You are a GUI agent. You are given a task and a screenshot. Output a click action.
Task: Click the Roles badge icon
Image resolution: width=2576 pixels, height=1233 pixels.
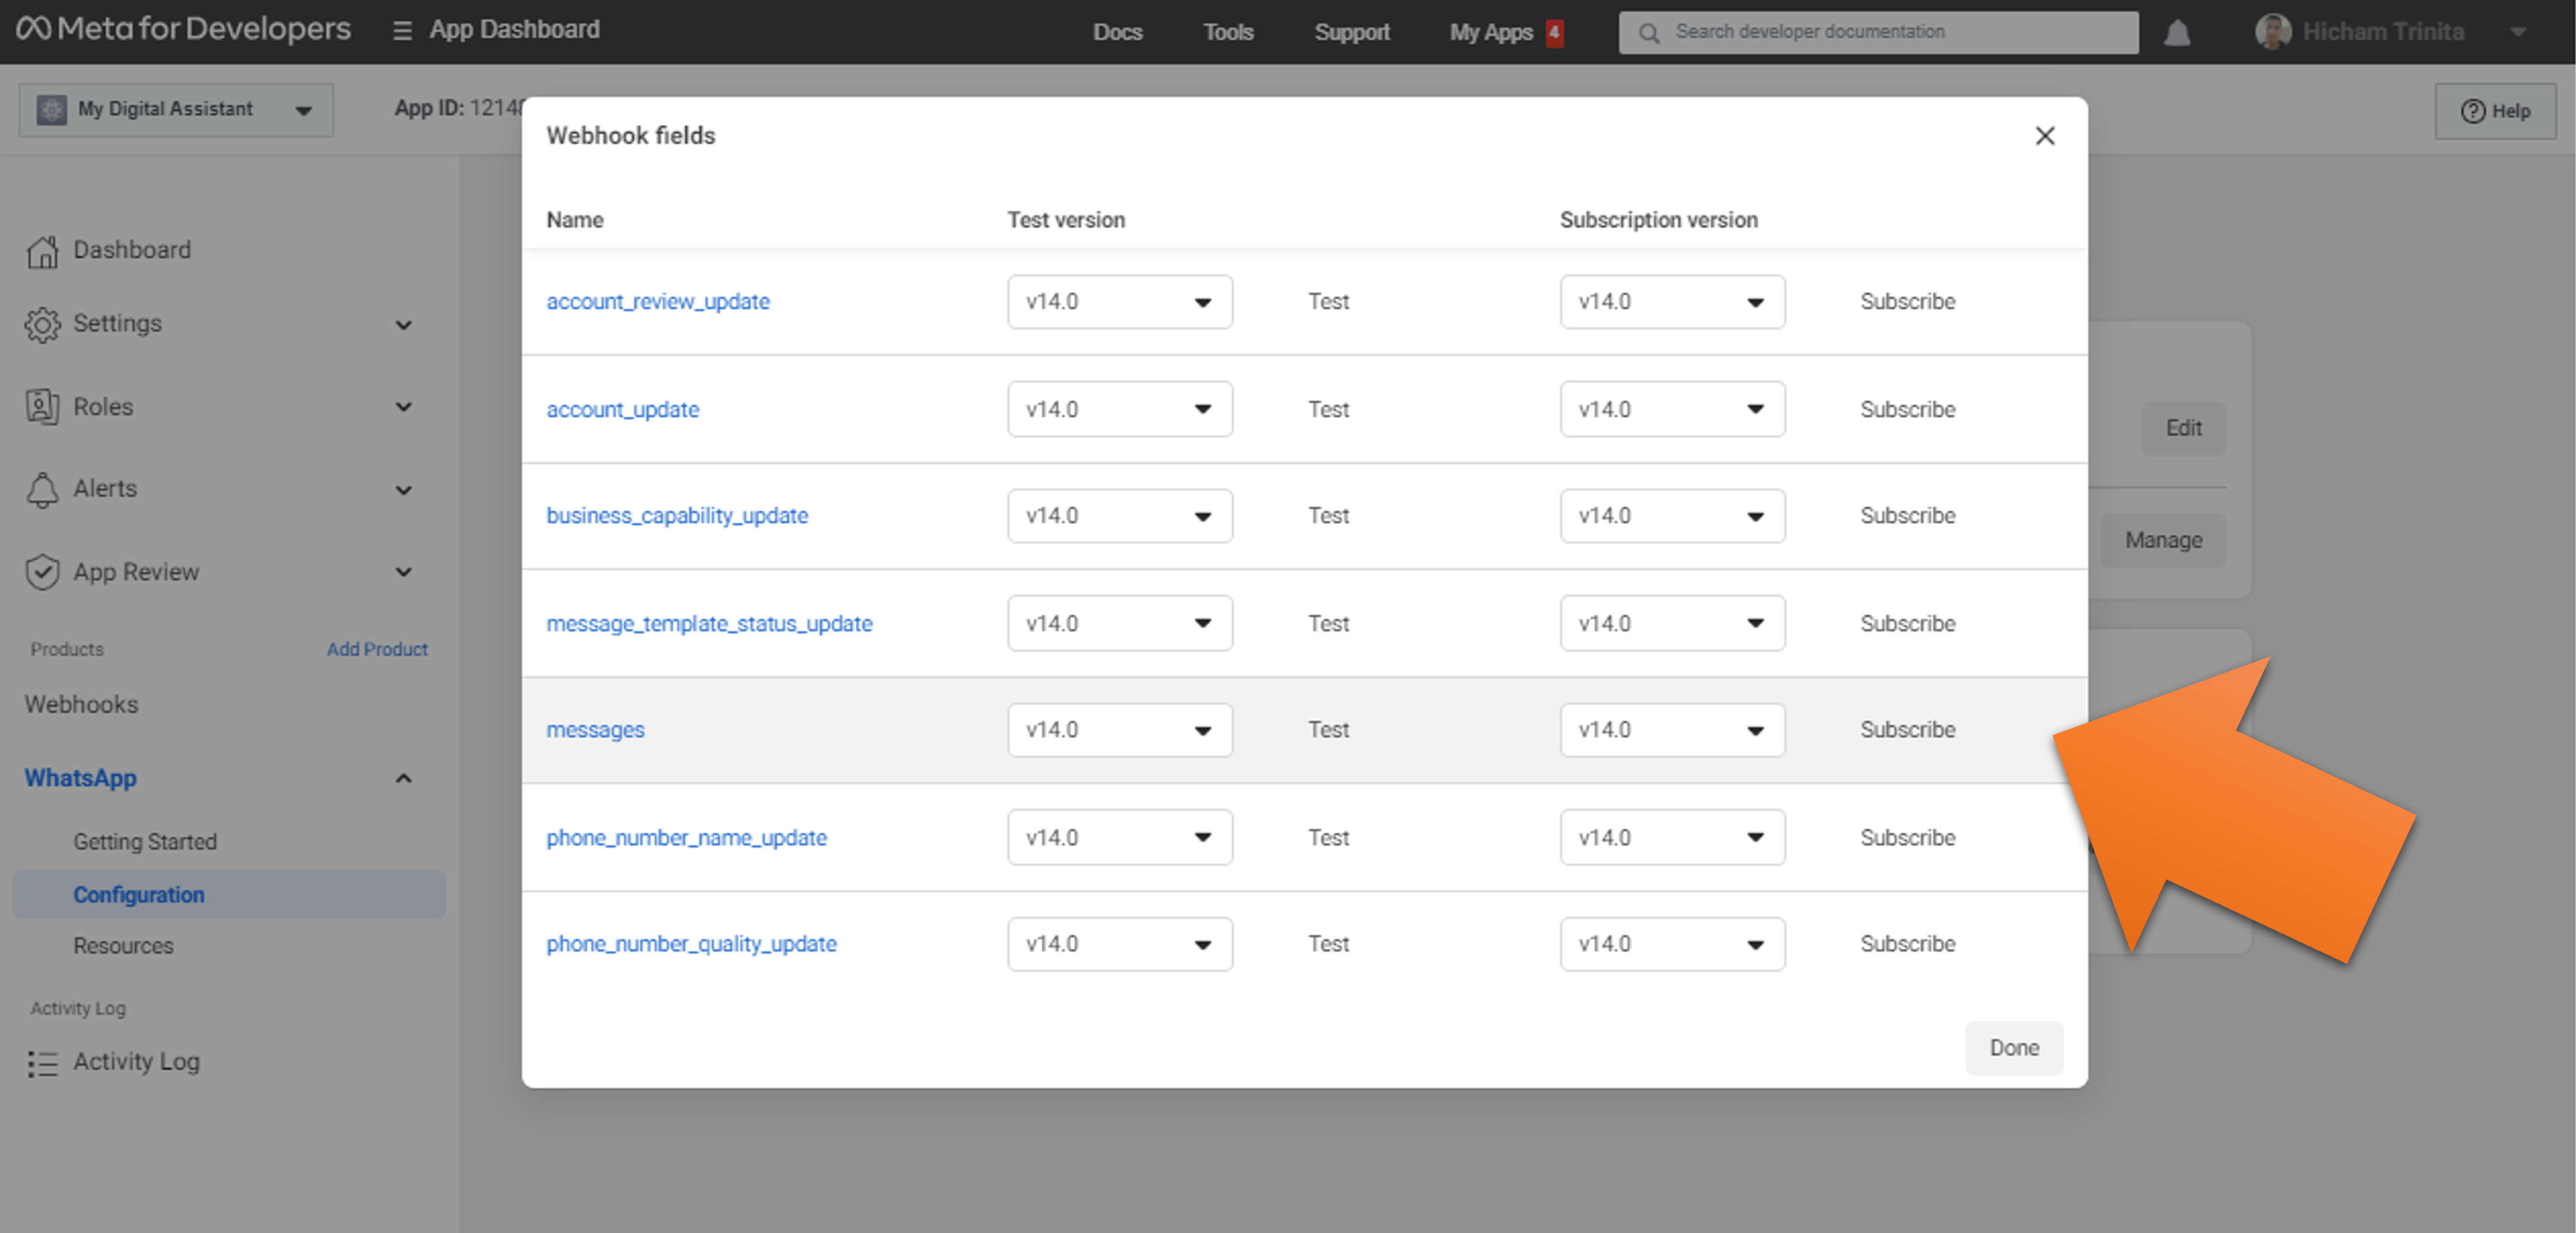pyautogui.click(x=42, y=407)
